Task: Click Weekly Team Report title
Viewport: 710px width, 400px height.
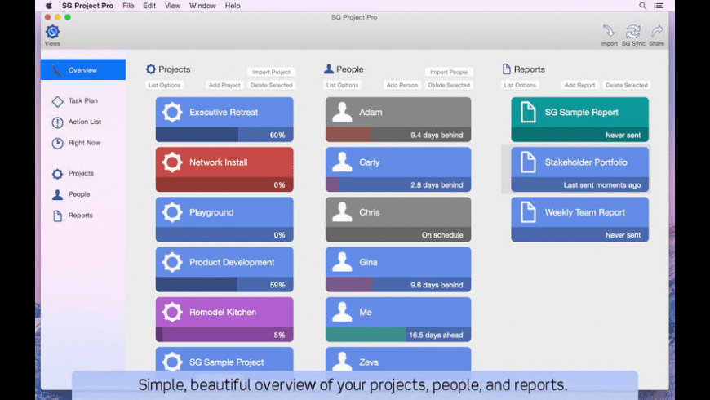Action: pyautogui.click(x=584, y=212)
